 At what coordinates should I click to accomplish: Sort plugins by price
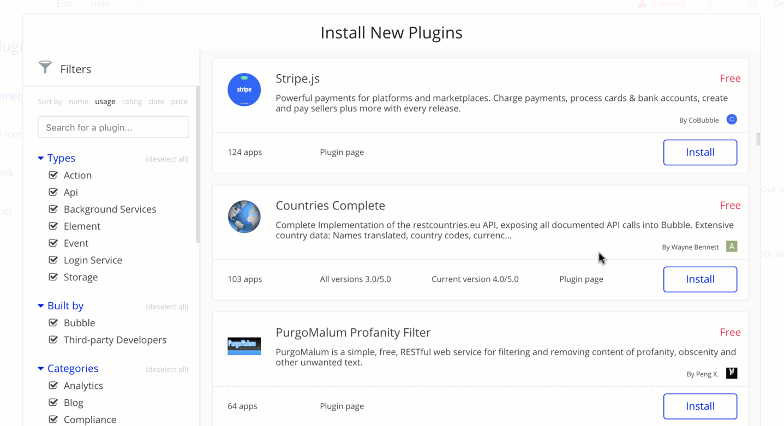tap(179, 101)
